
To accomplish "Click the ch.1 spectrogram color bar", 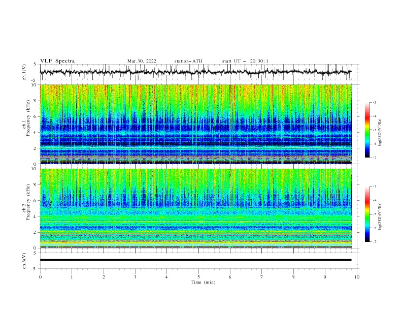I will coord(367,130).
